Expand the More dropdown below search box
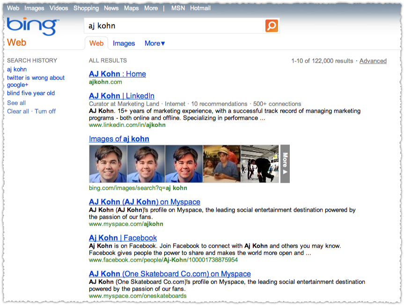 point(154,43)
